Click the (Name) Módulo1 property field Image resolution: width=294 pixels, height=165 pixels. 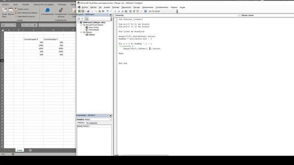click(94, 126)
